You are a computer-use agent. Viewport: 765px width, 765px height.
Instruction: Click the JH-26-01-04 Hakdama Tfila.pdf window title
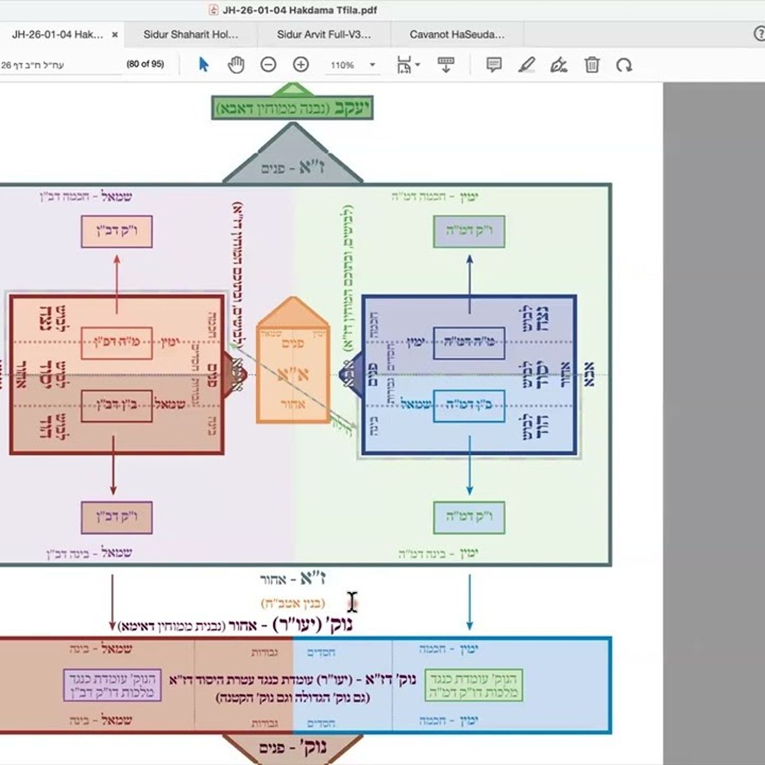(x=300, y=10)
